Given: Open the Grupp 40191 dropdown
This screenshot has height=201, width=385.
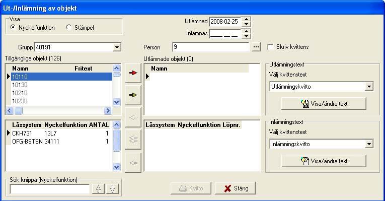Looking at the screenshot, I should pos(117,47).
